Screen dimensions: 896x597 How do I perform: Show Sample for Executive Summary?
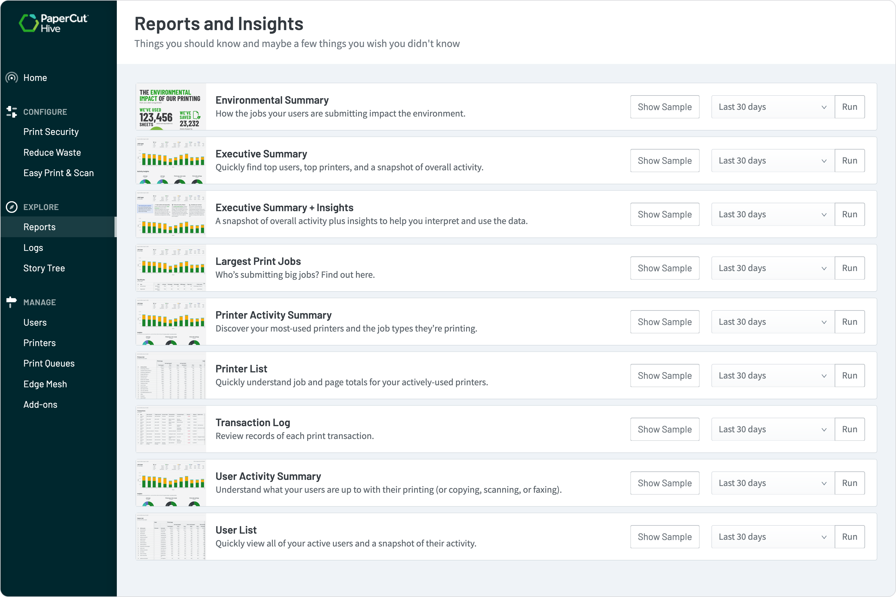point(665,160)
